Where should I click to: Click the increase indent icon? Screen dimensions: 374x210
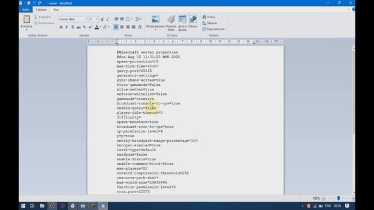point(122,19)
